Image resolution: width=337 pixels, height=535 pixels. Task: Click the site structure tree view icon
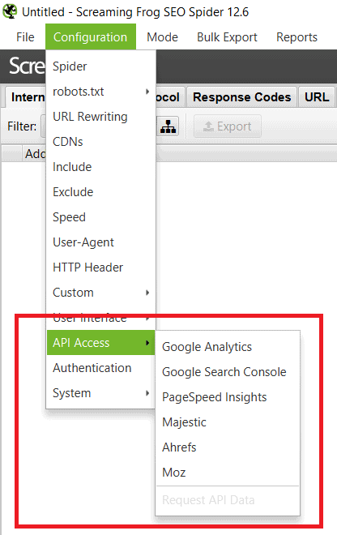pyautogui.click(x=168, y=126)
